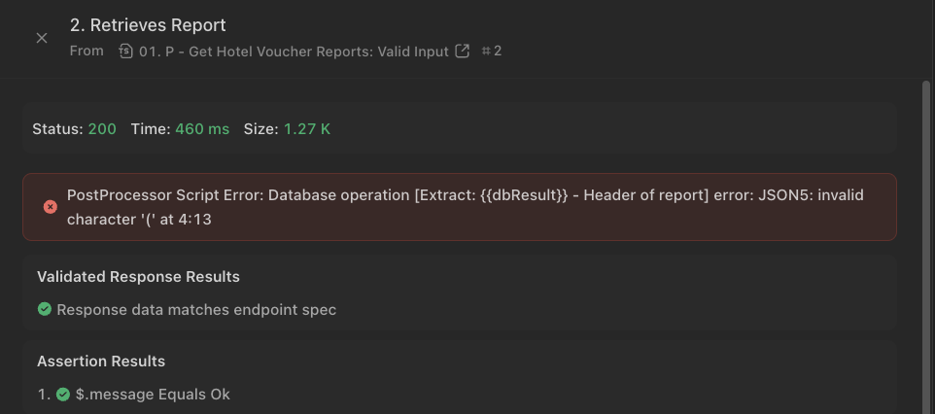Open the external link icon beside Valid Input
Image resolution: width=935 pixels, height=414 pixels.
[462, 52]
